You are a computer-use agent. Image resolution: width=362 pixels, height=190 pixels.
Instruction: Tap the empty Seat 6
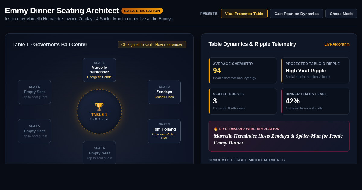(x=34, y=92)
